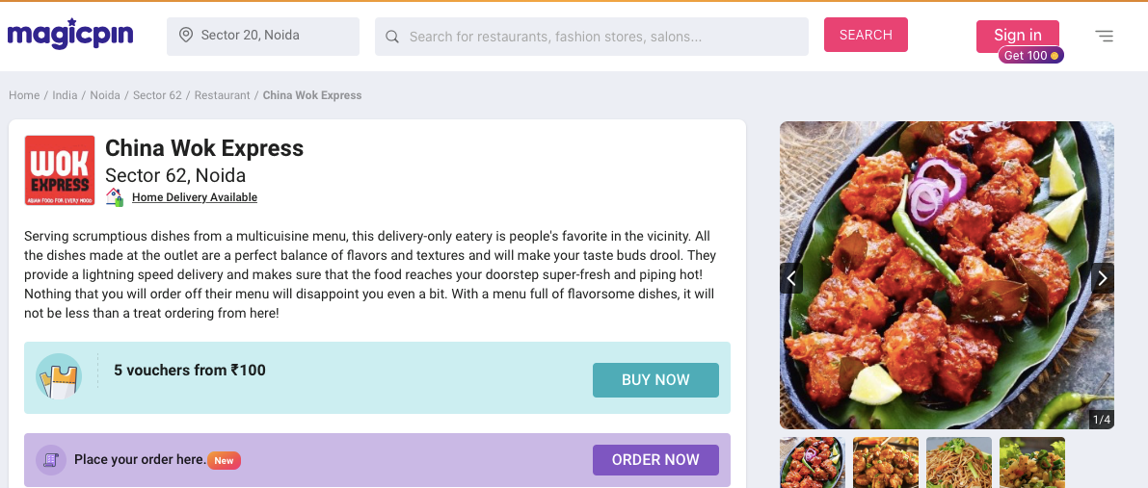
Task: Show next photo with right arrow
Action: [x=1102, y=278]
